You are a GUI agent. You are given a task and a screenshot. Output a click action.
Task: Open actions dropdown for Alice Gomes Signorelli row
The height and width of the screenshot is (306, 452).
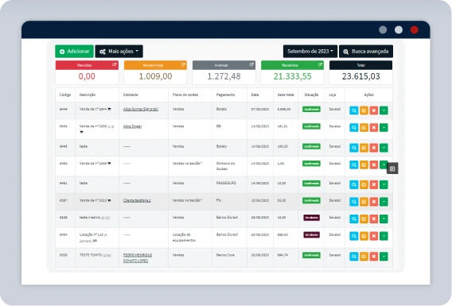384,110
